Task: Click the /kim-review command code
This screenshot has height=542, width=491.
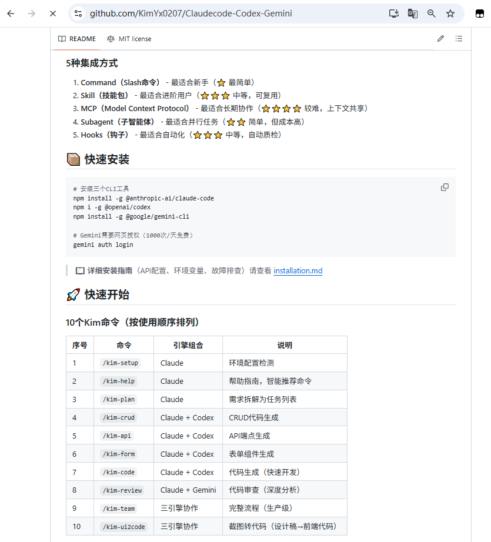Action: tap(122, 490)
